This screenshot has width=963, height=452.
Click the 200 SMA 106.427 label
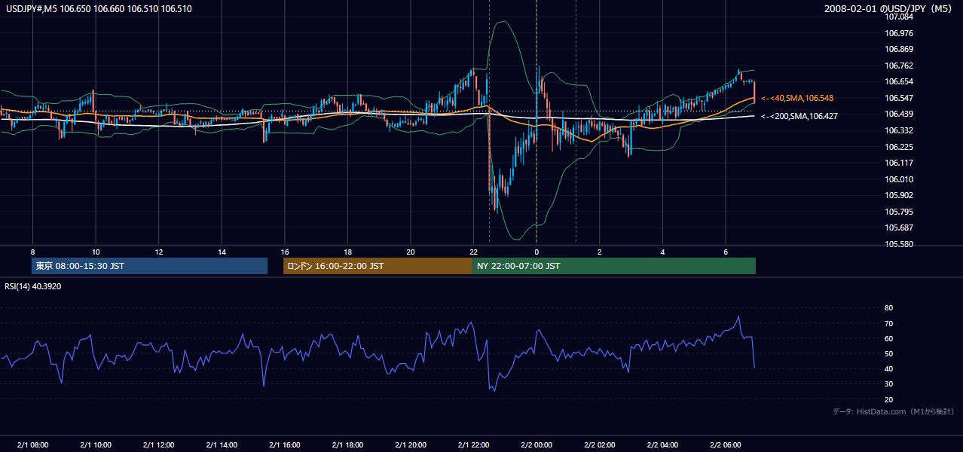click(799, 116)
